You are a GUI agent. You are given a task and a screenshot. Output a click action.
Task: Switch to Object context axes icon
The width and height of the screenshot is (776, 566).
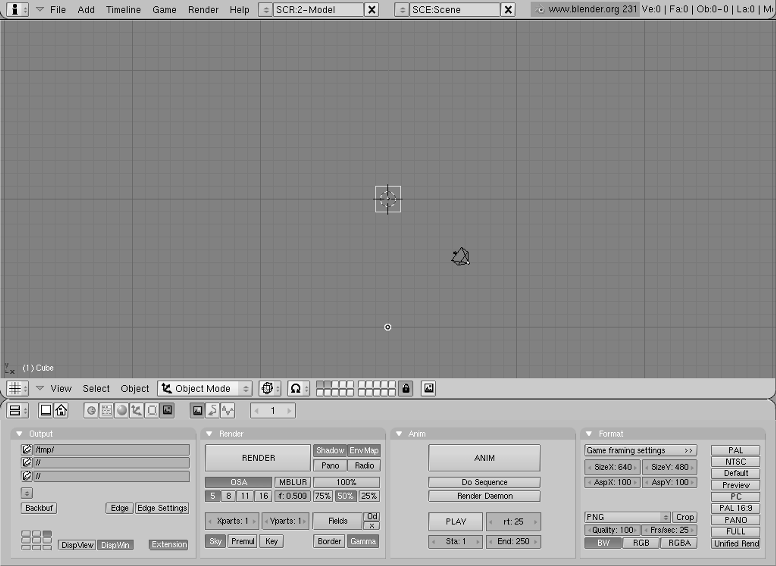pyautogui.click(x=137, y=410)
